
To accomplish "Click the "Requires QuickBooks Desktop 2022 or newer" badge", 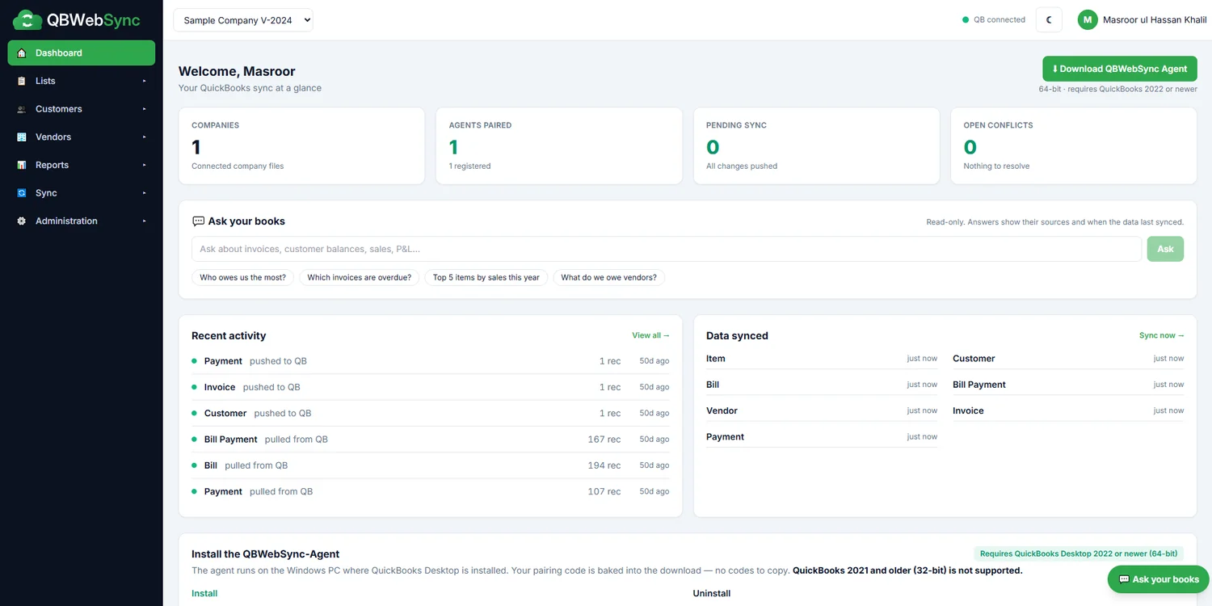I will tap(1079, 553).
